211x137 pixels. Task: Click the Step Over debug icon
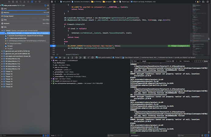coord(64,57)
